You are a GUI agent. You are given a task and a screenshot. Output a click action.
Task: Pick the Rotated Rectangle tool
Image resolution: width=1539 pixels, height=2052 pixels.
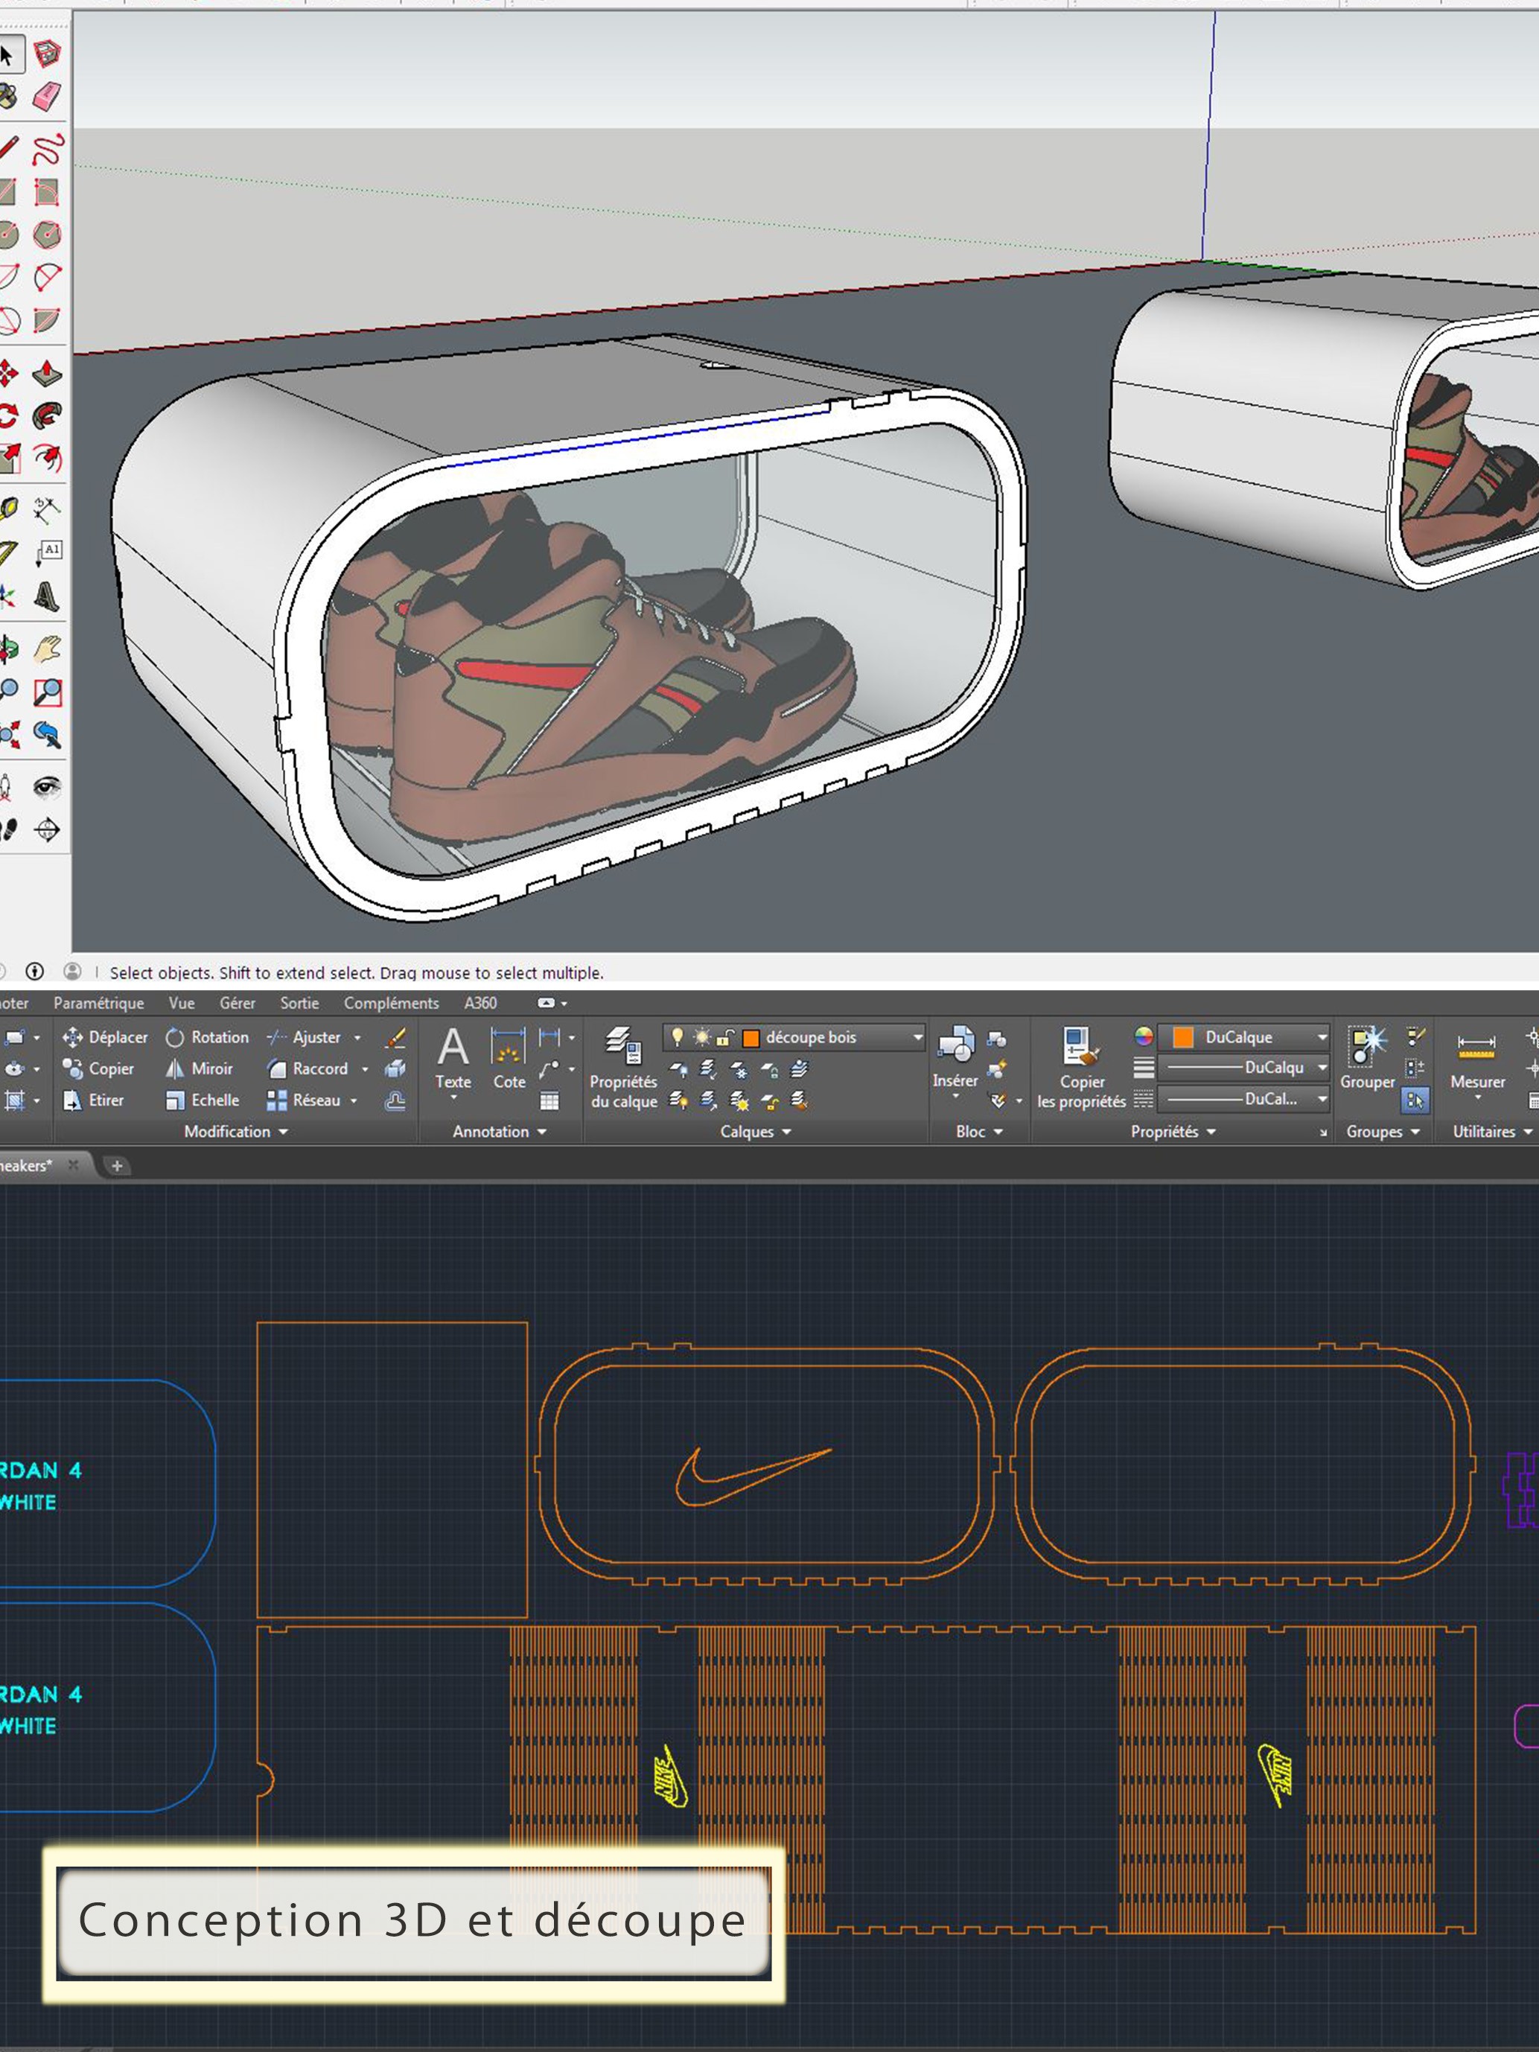click(x=48, y=192)
